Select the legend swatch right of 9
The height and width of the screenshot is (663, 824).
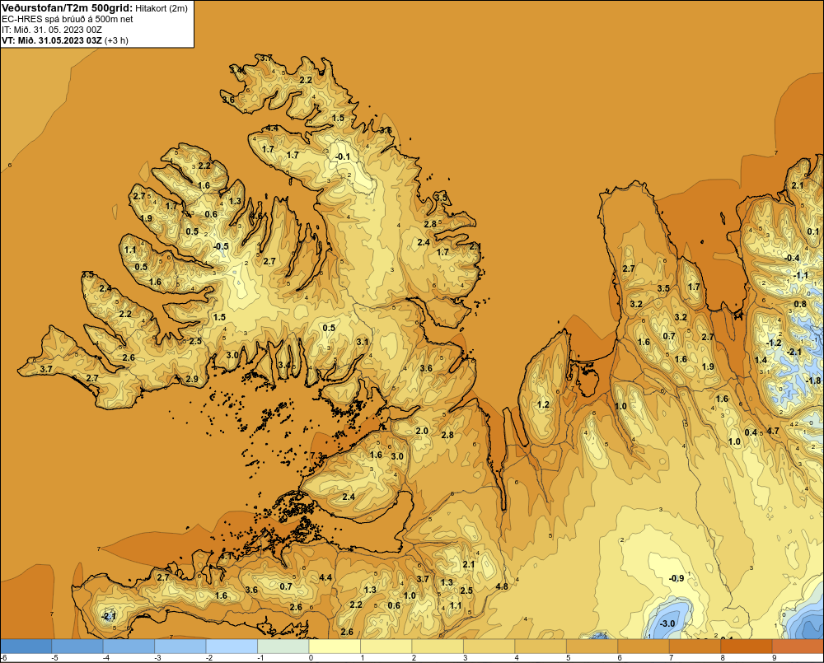click(798, 647)
